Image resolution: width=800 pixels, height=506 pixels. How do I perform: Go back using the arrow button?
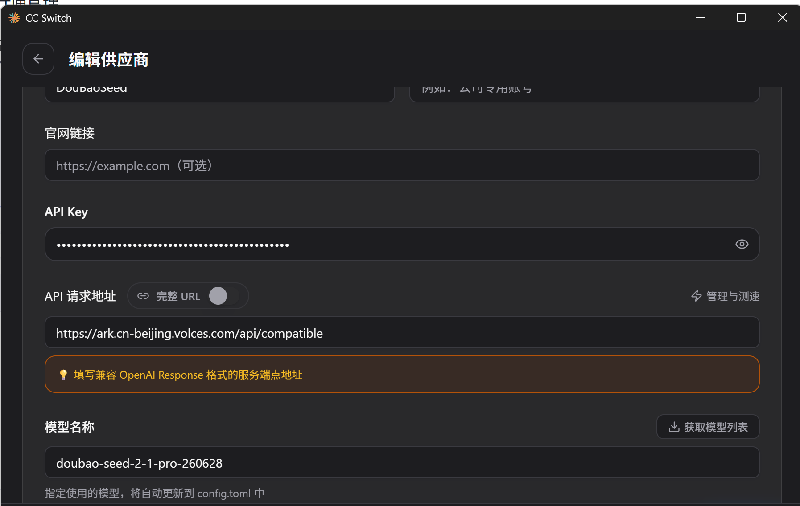[38, 59]
